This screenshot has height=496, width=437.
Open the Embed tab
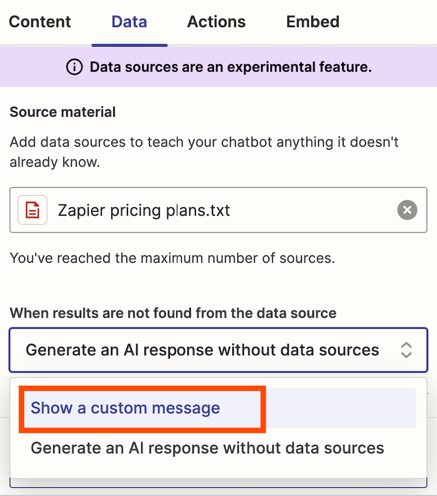(x=312, y=22)
